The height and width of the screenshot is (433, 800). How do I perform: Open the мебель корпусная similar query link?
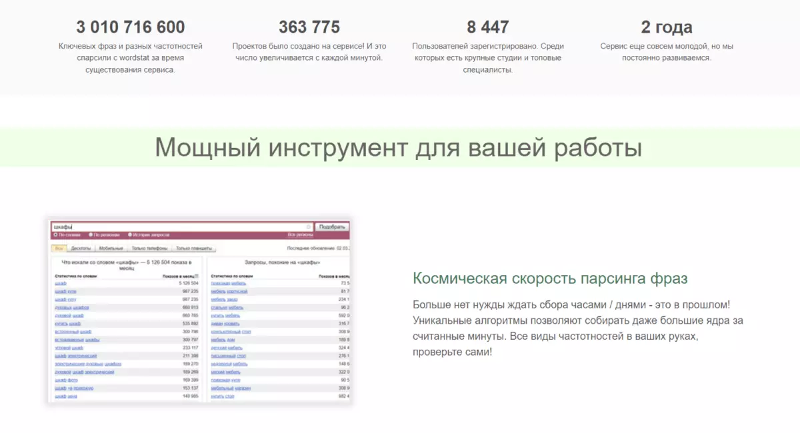[x=229, y=292]
